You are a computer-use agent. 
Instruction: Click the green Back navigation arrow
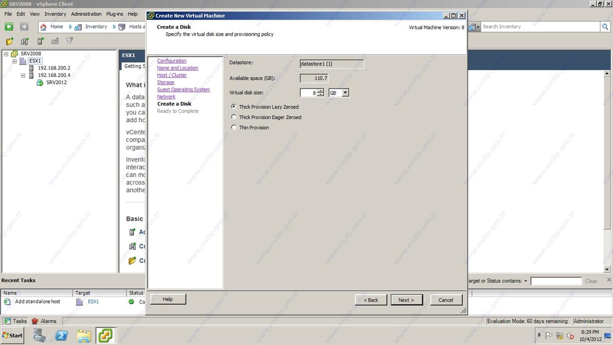click(x=9, y=27)
